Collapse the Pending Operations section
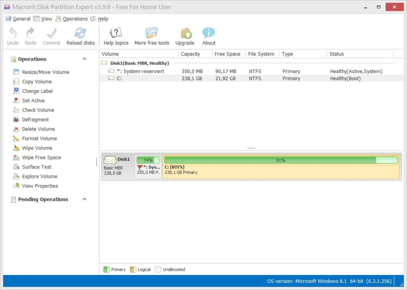 click(84, 200)
